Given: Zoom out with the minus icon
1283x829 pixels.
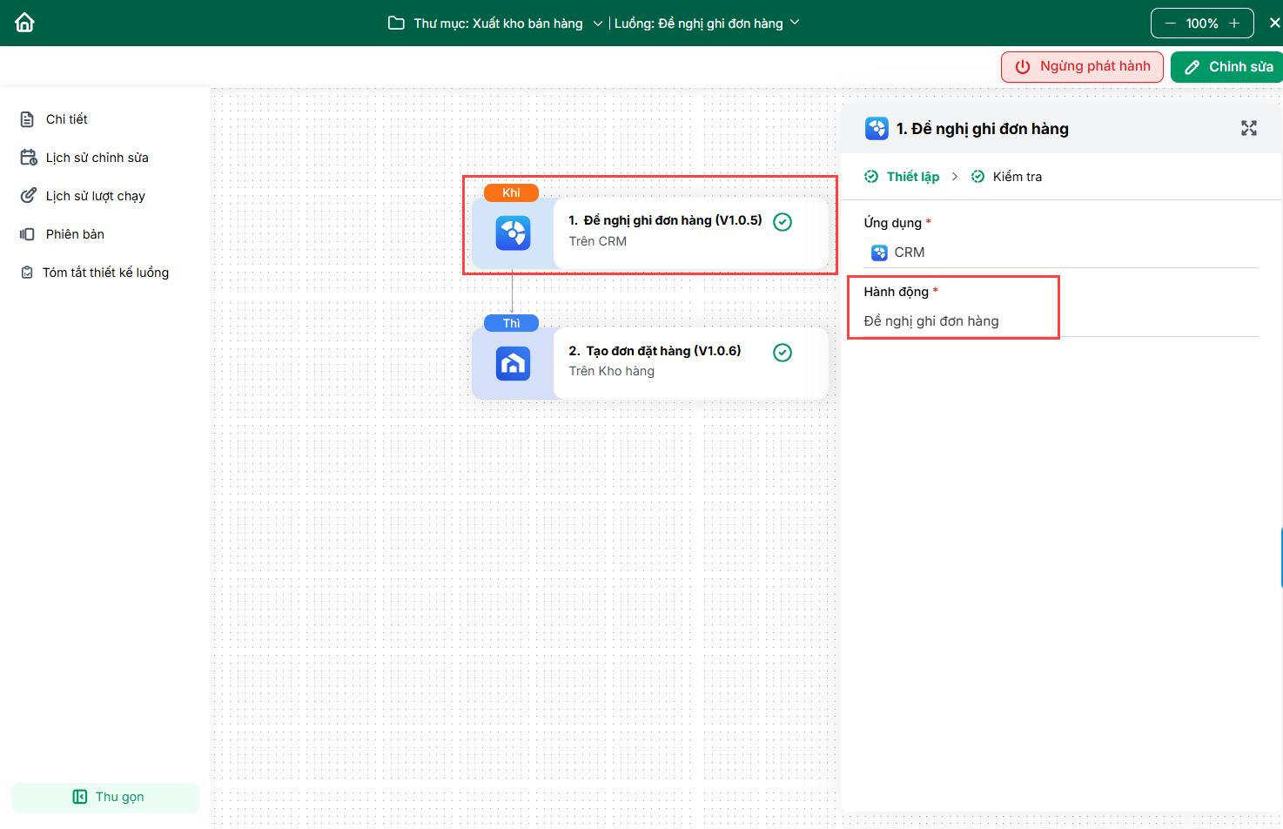Looking at the screenshot, I should tap(1171, 24).
